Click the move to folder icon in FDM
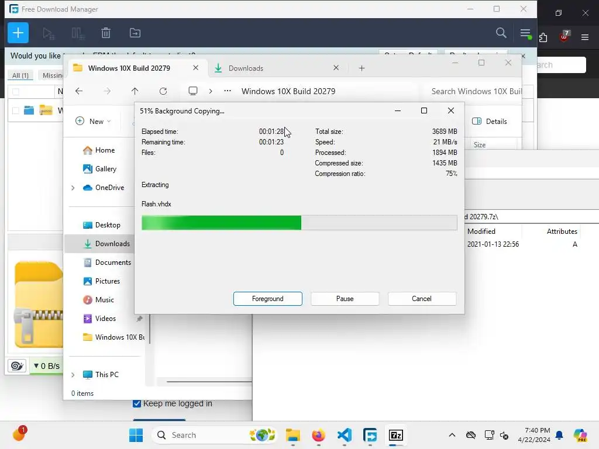The width and height of the screenshot is (599, 449). point(135,33)
